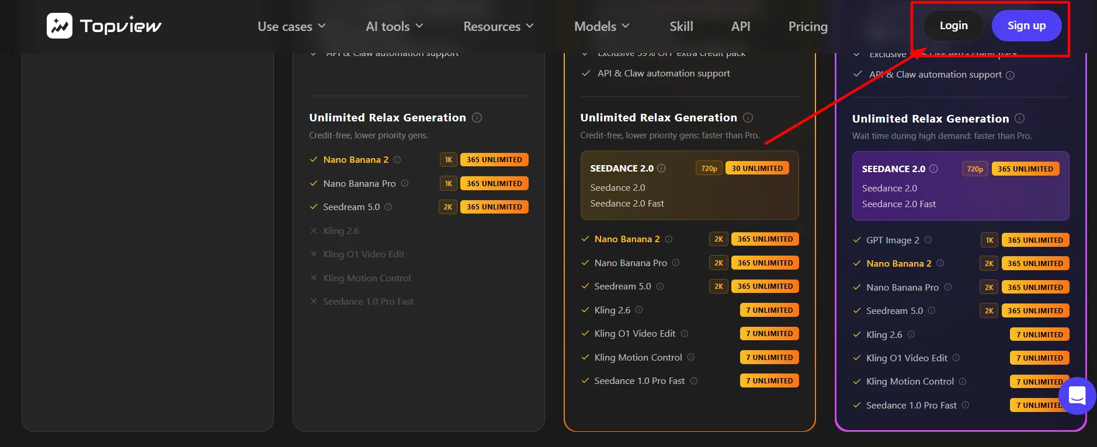Click the GPT Image 2 label

tap(893, 240)
